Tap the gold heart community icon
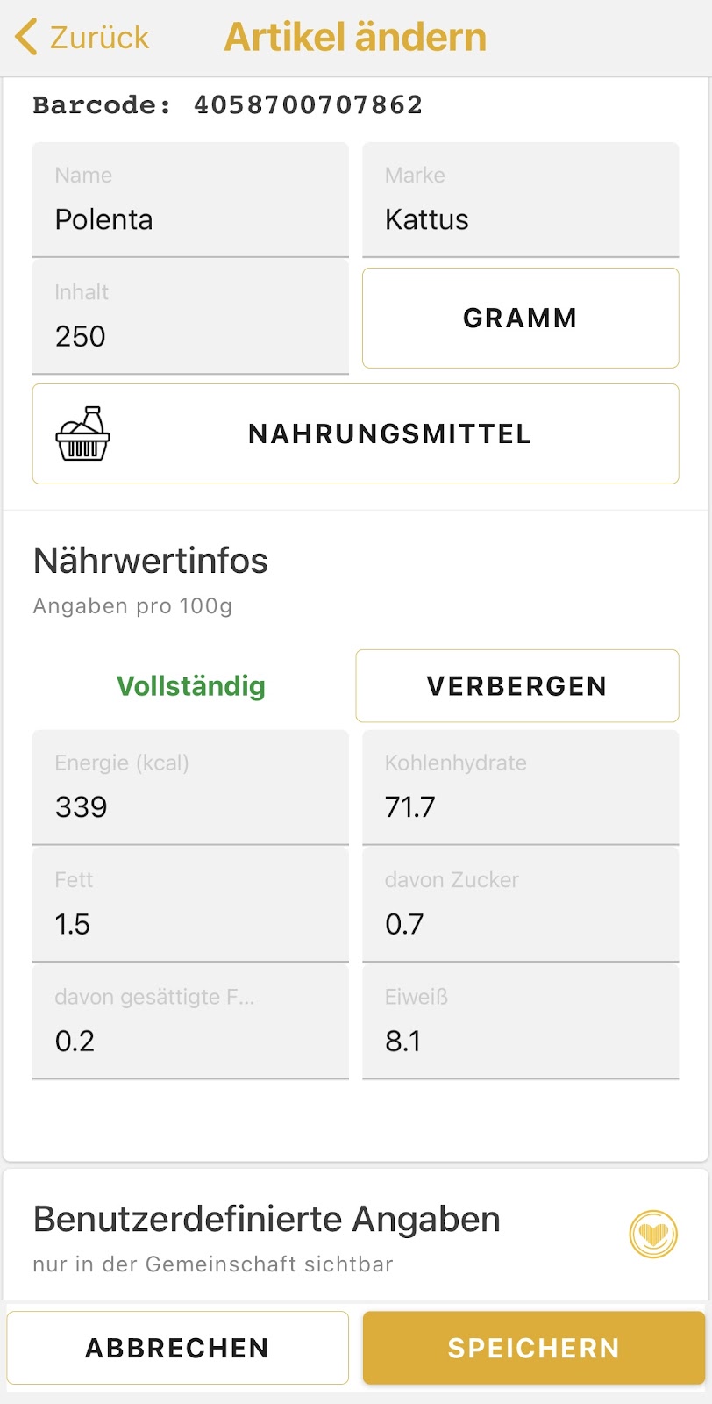The width and height of the screenshot is (712, 1404). [653, 1235]
